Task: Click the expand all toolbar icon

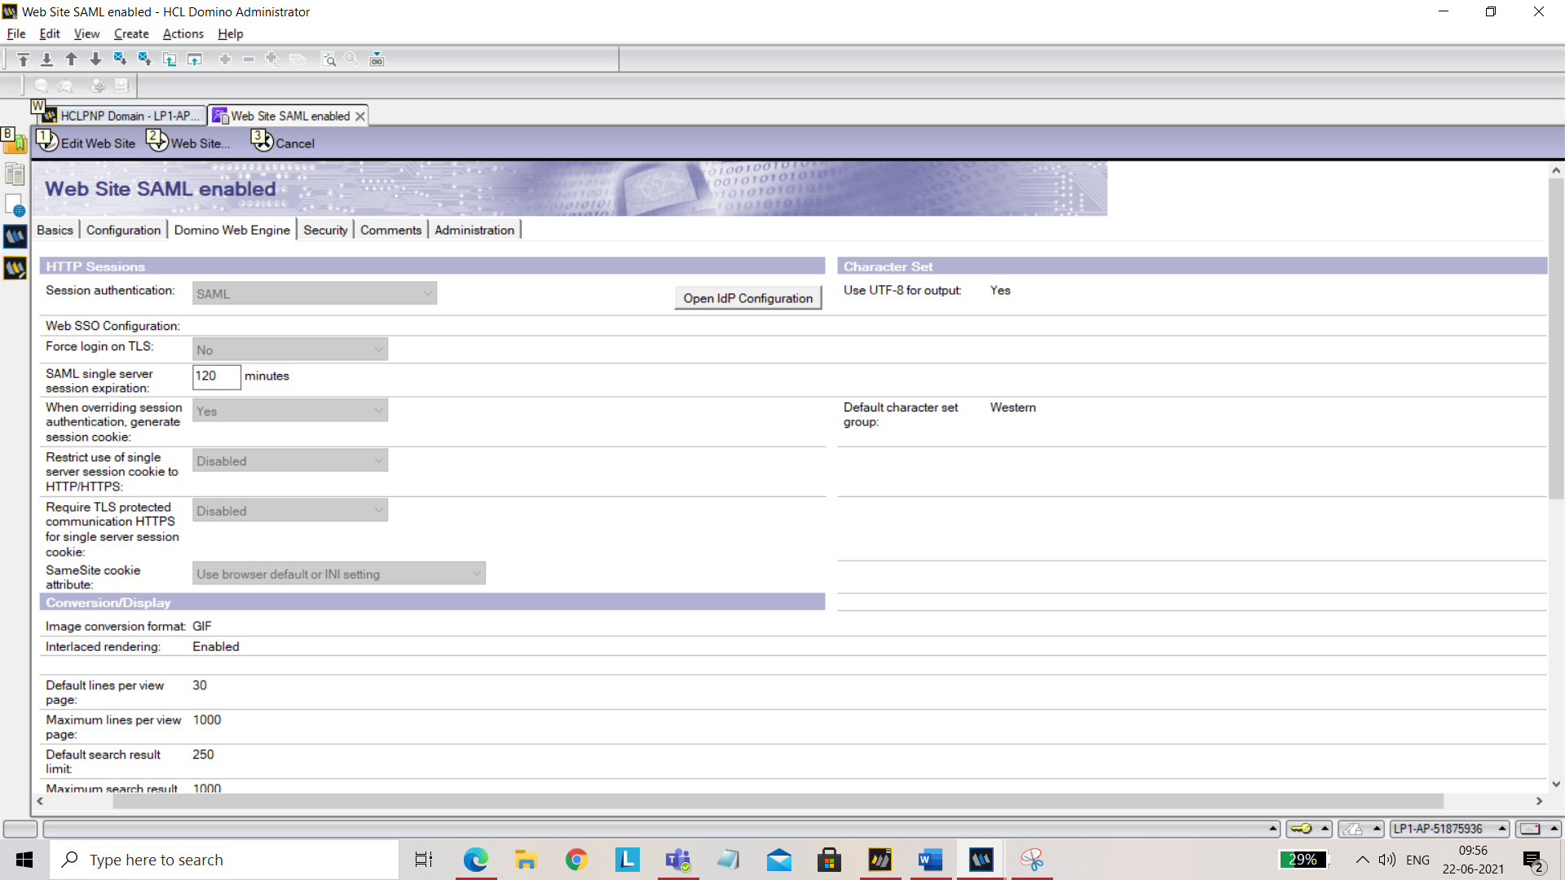Action: coord(272,59)
